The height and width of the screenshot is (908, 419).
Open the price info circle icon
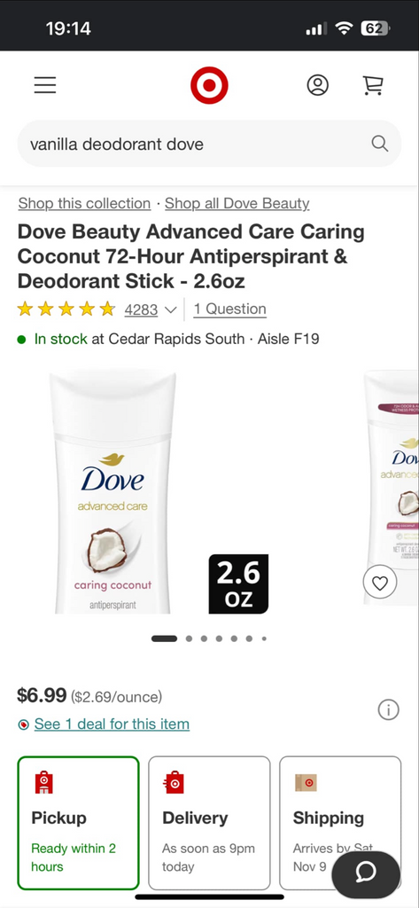point(388,709)
